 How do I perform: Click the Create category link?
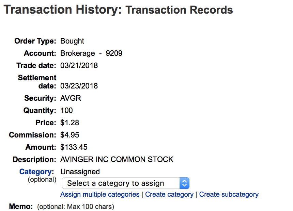click(x=169, y=195)
